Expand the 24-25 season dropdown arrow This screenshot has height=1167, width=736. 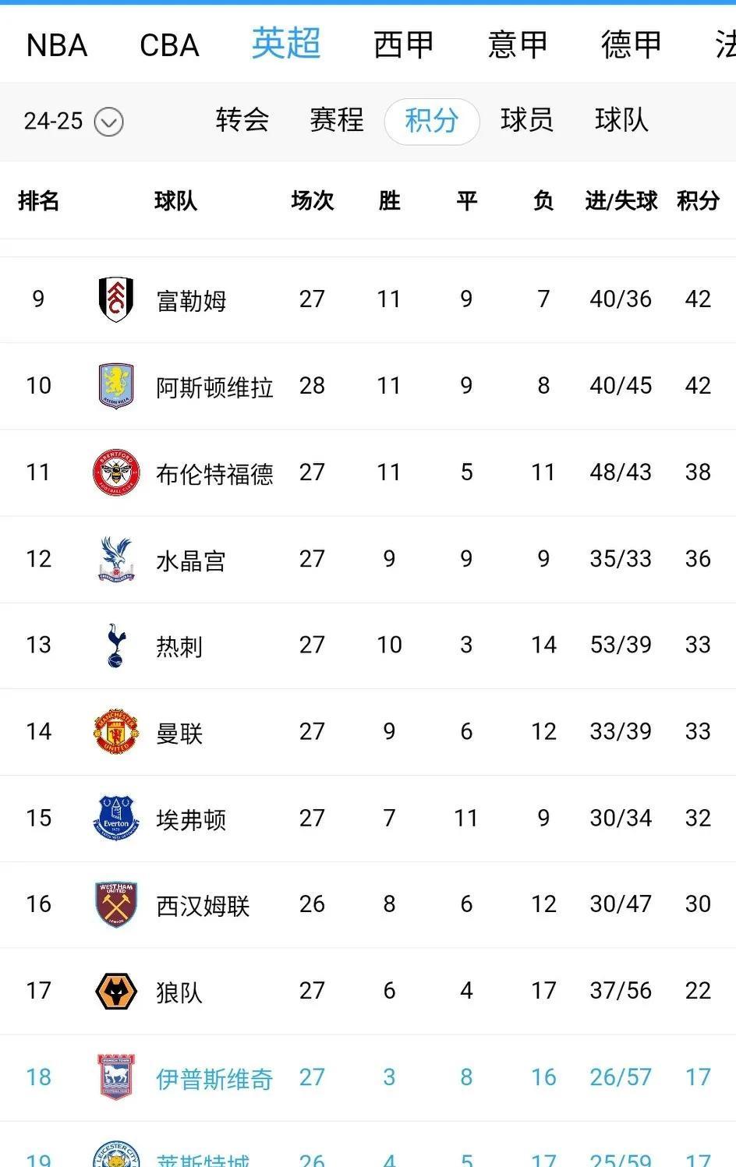tap(108, 122)
